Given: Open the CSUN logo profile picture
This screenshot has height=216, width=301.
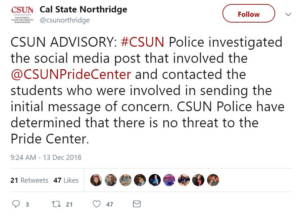Looking at the screenshot, I should 22,14.
